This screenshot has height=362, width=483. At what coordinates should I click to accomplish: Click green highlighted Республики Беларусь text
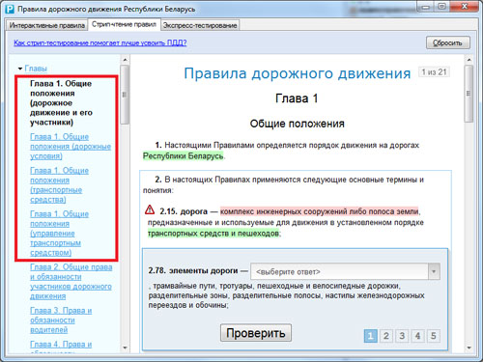click(184, 155)
